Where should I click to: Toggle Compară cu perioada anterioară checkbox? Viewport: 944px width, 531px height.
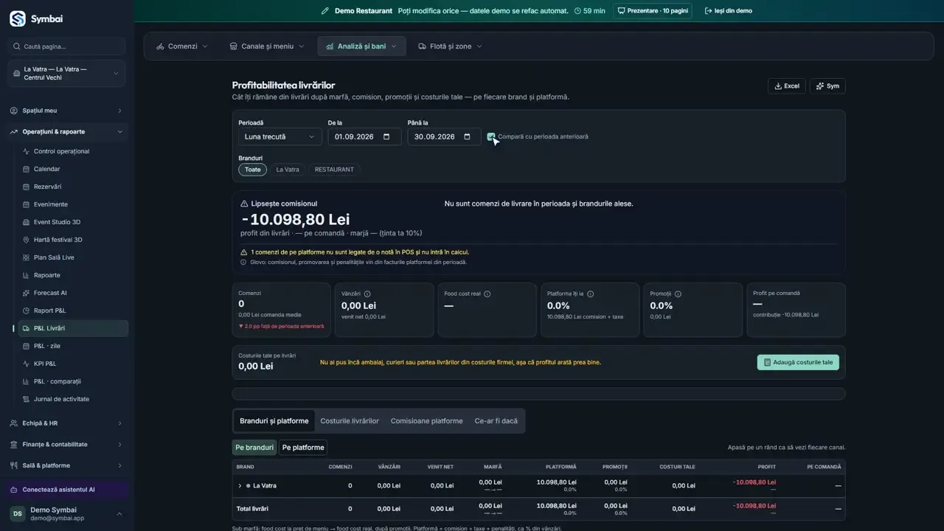pos(491,136)
